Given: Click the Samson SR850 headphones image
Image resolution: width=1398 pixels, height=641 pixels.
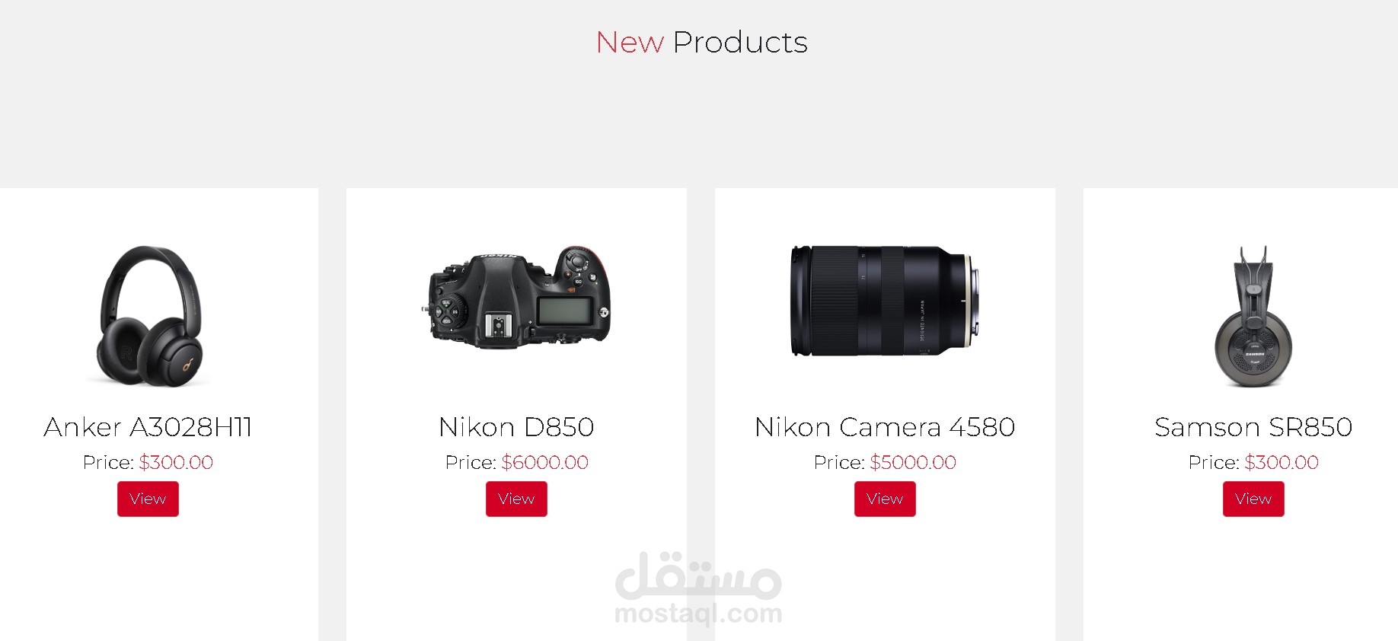Looking at the screenshot, I should coord(1253,316).
